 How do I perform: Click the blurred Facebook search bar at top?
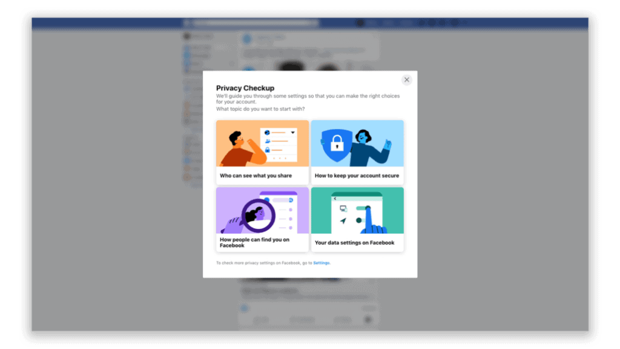(255, 23)
